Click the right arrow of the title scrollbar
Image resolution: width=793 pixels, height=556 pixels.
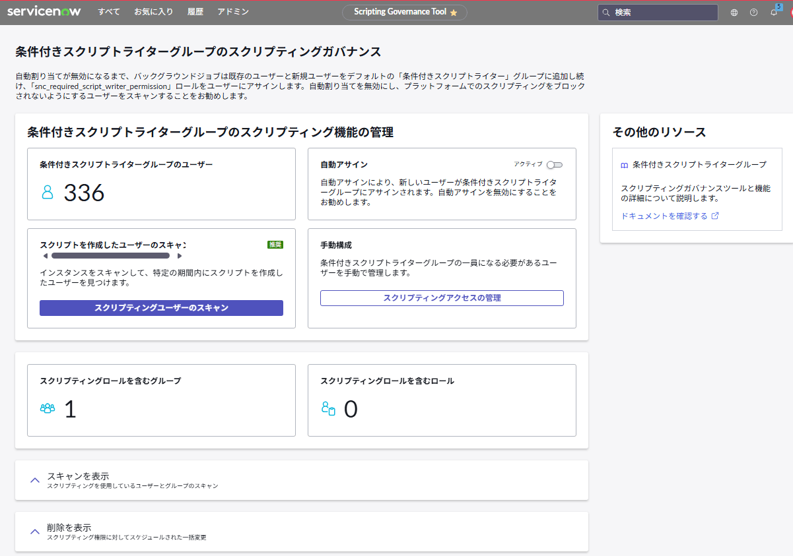(x=180, y=256)
